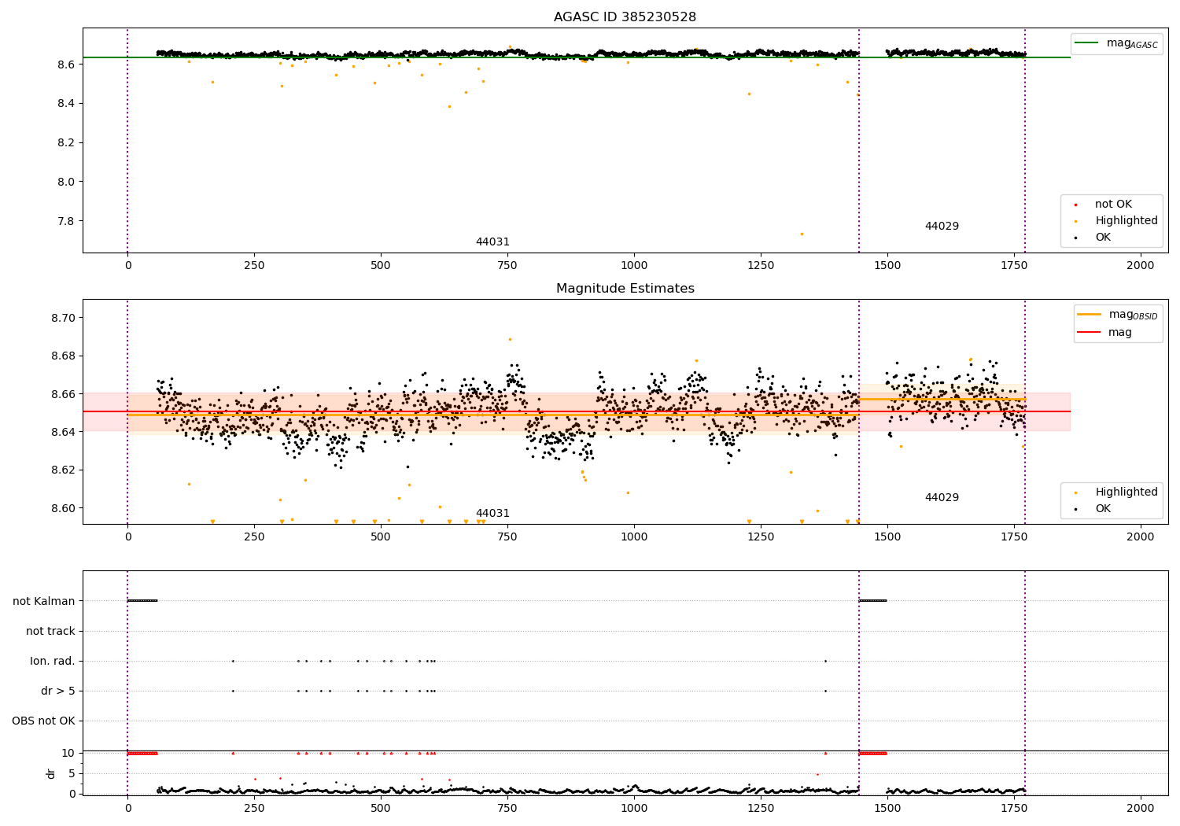Click the 'not Kalman' row label
The height and width of the screenshot is (826, 1180).
pos(44,602)
